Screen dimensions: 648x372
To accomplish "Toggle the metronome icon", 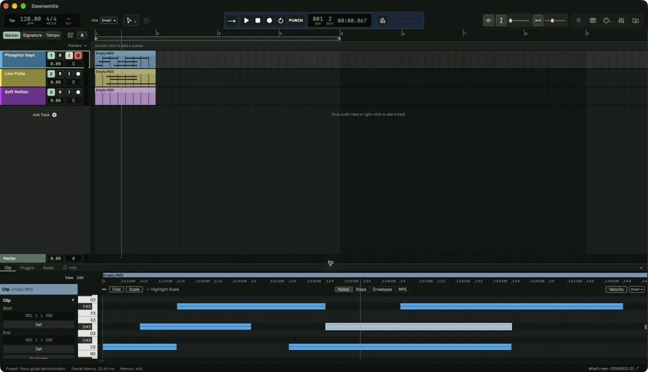I will (x=383, y=20).
